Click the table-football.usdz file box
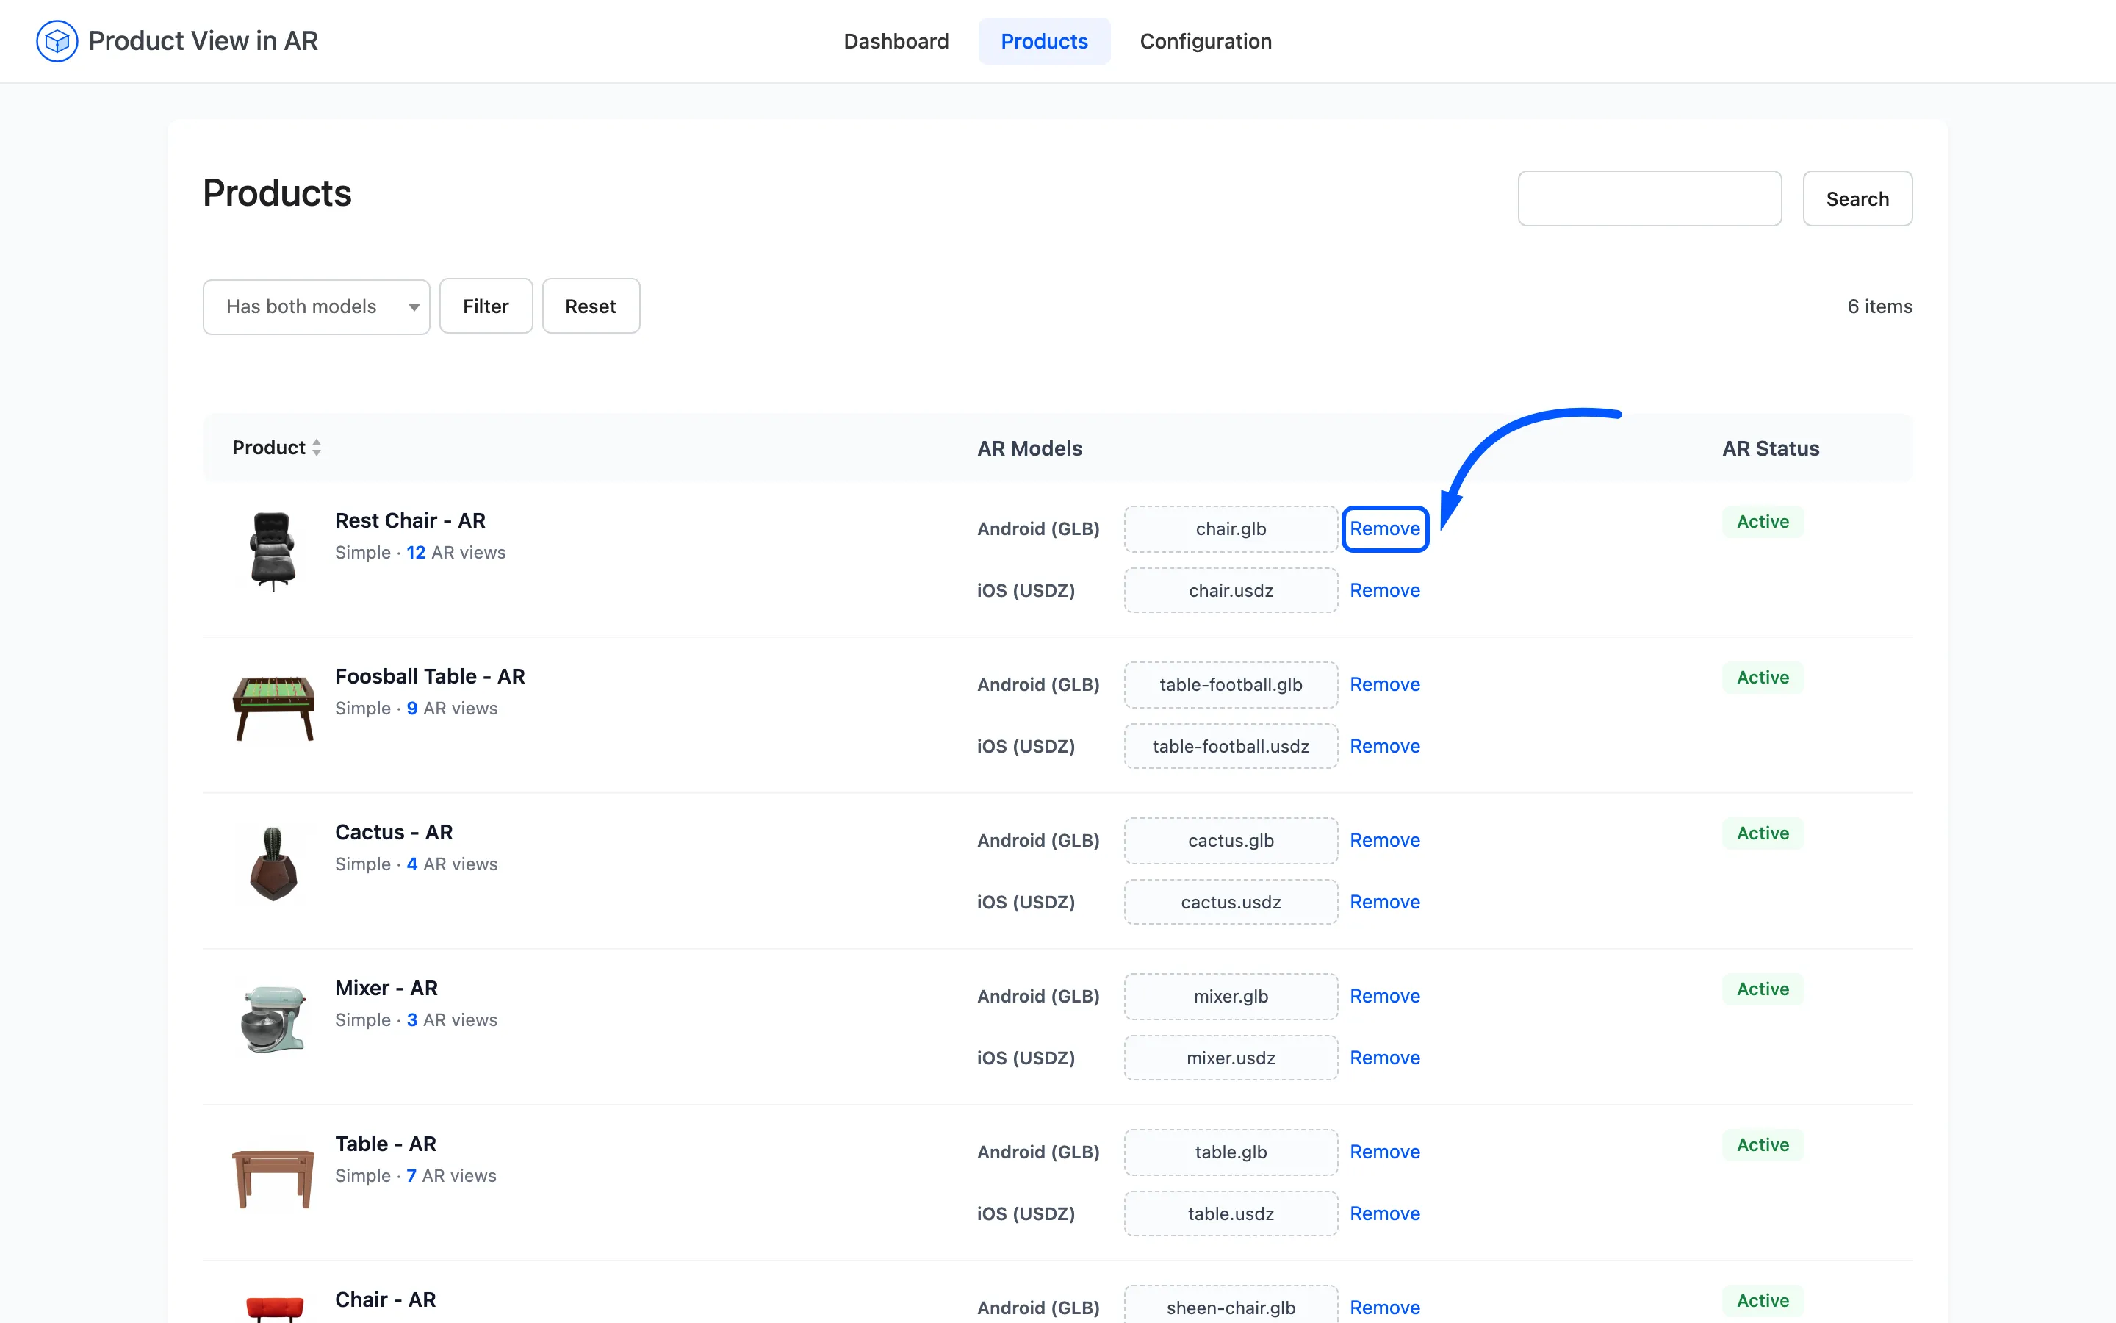 [1230, 746]
